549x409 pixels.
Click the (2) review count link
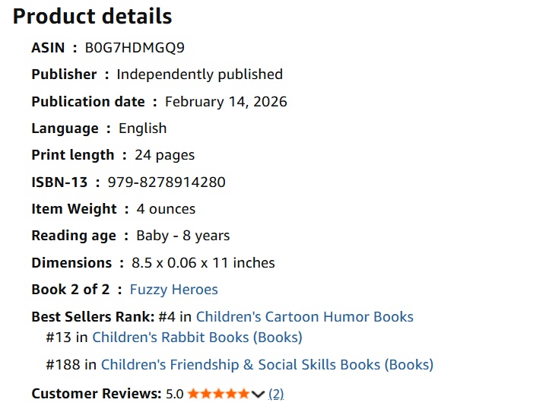click(x=276, y=394)
